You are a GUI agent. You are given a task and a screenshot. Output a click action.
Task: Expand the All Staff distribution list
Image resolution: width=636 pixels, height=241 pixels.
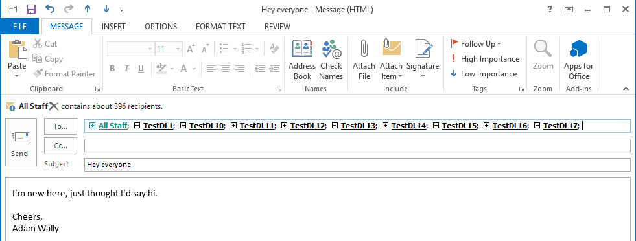[x=93, y=126]
